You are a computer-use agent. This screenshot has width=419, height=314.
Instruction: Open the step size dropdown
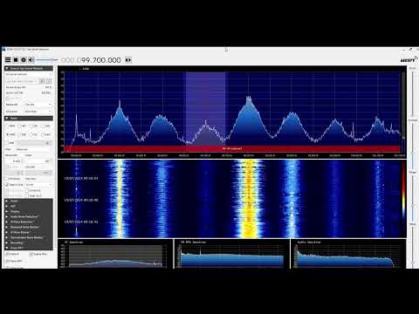pos(38,185)
